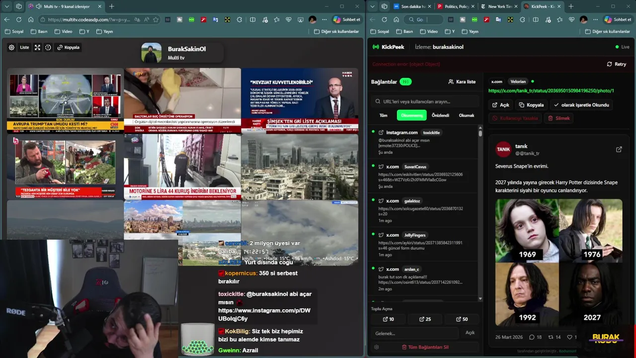
Task: Open split screen icon in left browser
Action: [252, 19]
